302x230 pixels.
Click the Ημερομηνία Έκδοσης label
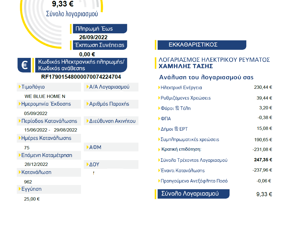click(46, 104)
